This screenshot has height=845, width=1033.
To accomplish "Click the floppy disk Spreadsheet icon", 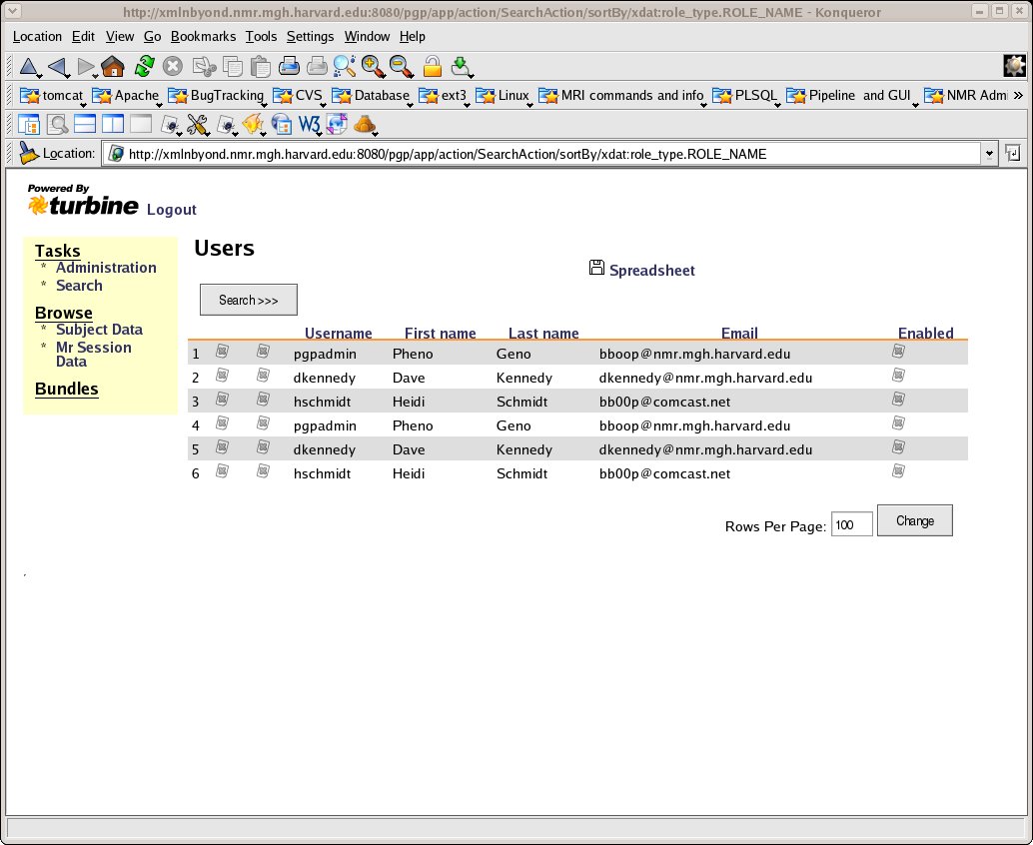I will [596, 268].
